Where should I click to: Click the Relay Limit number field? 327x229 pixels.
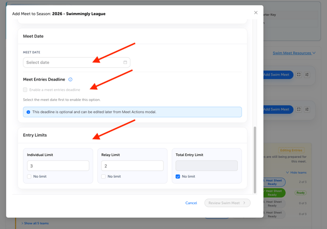[x=132, y=166]
